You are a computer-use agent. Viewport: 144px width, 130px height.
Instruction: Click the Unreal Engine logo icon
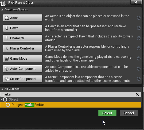click(3, 3)
